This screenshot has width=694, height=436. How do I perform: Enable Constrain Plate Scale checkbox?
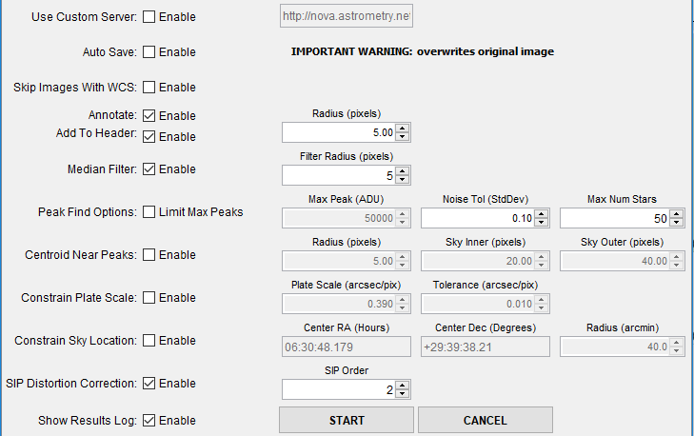(149, 298)
